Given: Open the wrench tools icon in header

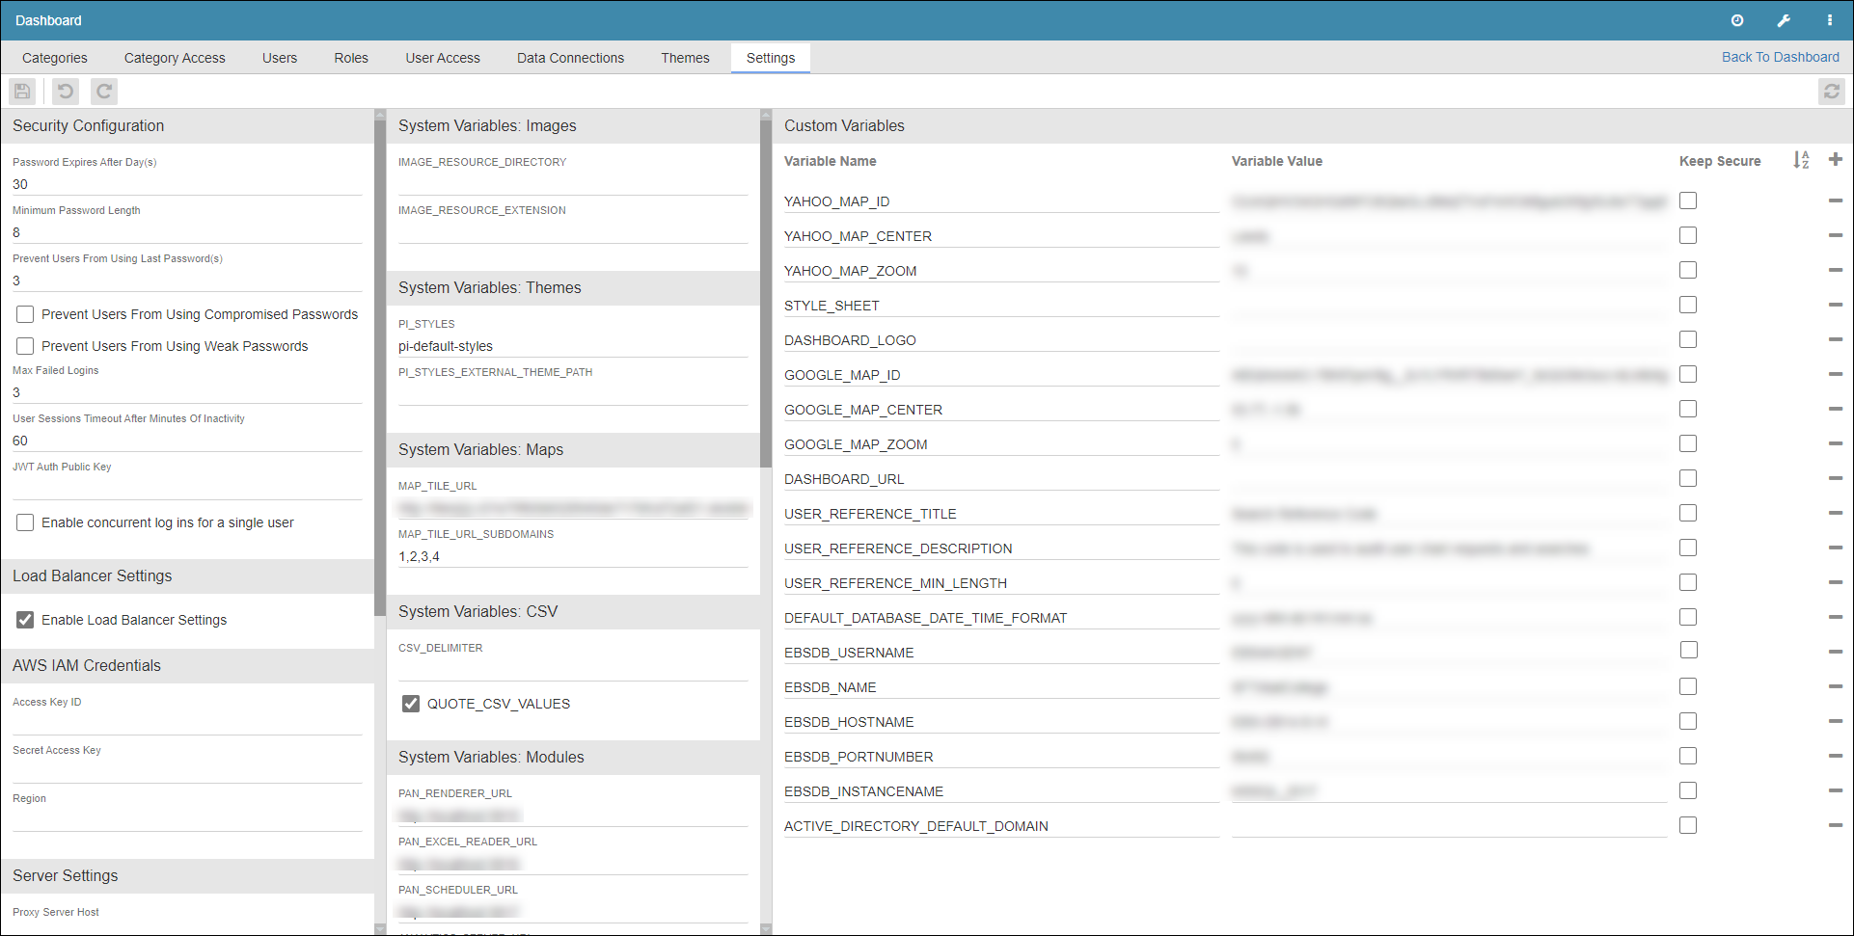Looking at the screenshot, I should tap(1784, 20).
